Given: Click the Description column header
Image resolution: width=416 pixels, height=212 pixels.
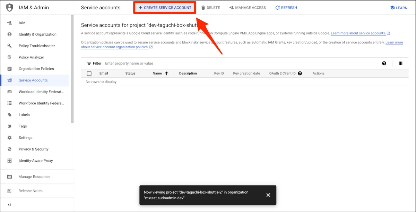Looking at the screenshot, I should pyautogui.click(x=188, y=73).
